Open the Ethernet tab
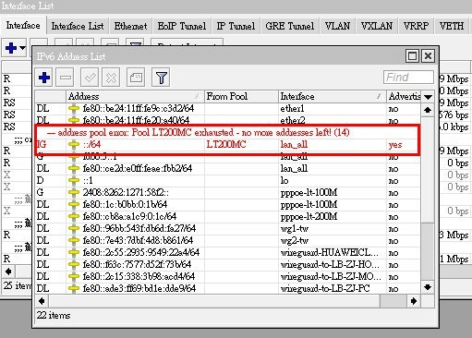This screenshot has width=472, height=338. coord(130,26)
